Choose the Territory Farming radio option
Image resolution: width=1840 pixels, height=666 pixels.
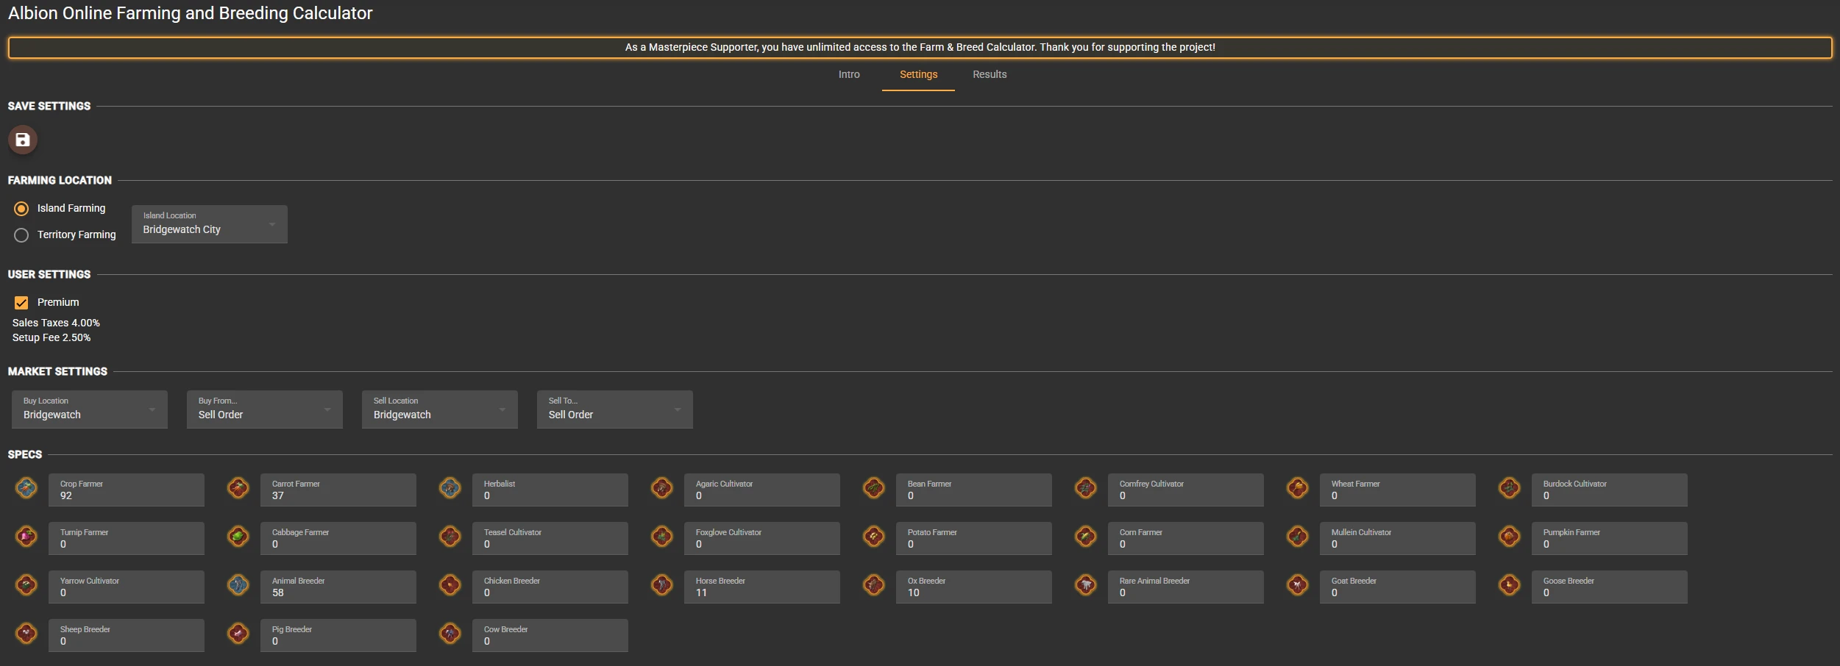point(21,235)
